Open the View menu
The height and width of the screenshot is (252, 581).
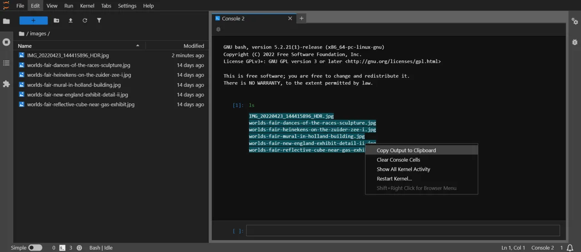pos(52,6)
